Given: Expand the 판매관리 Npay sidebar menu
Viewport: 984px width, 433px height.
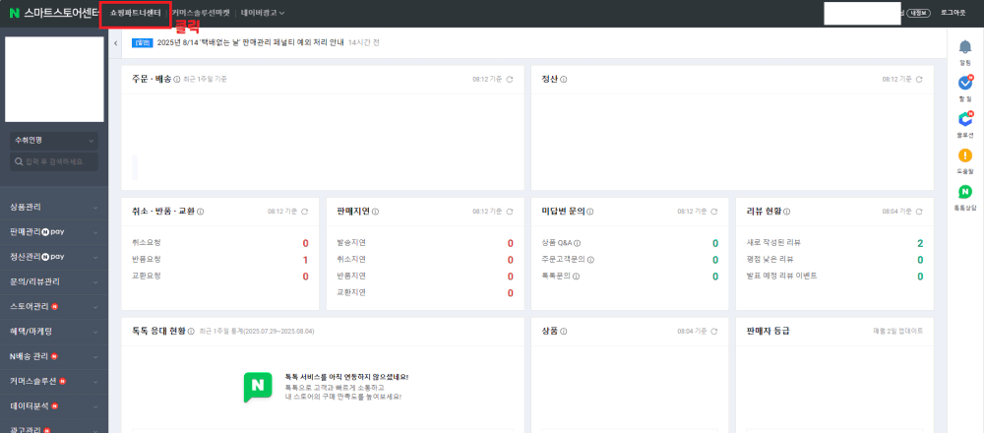Looking at the screenshot, I should click(x=54, y=231).
